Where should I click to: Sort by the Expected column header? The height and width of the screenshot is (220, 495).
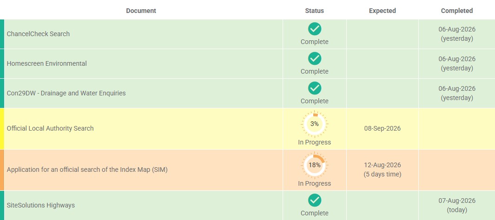[x=383, y=11]
